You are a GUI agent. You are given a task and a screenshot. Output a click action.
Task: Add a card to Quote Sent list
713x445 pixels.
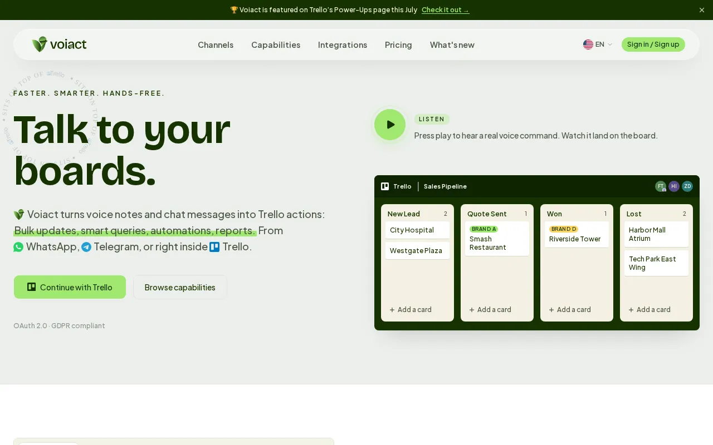click(x=490, y=310)
